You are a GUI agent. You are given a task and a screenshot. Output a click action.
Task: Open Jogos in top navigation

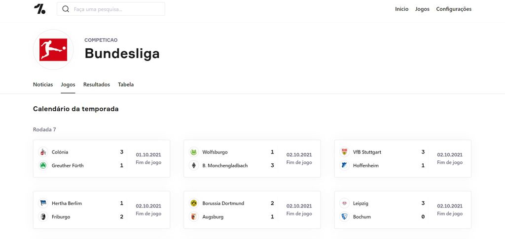[x=422, y=9]
